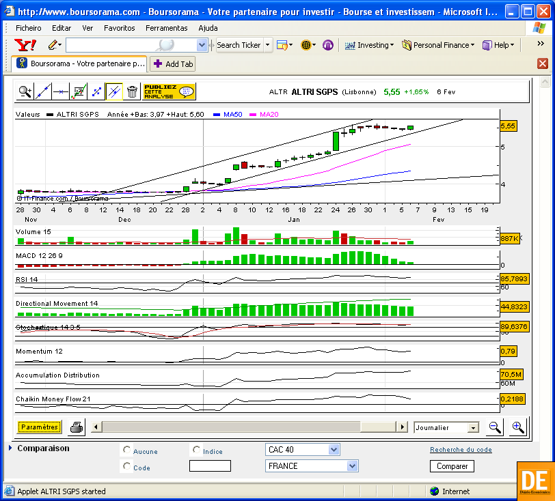This screenshot has height=501, width=555.
Task: Open the FRANCE country dropdown
Action: 312,466
